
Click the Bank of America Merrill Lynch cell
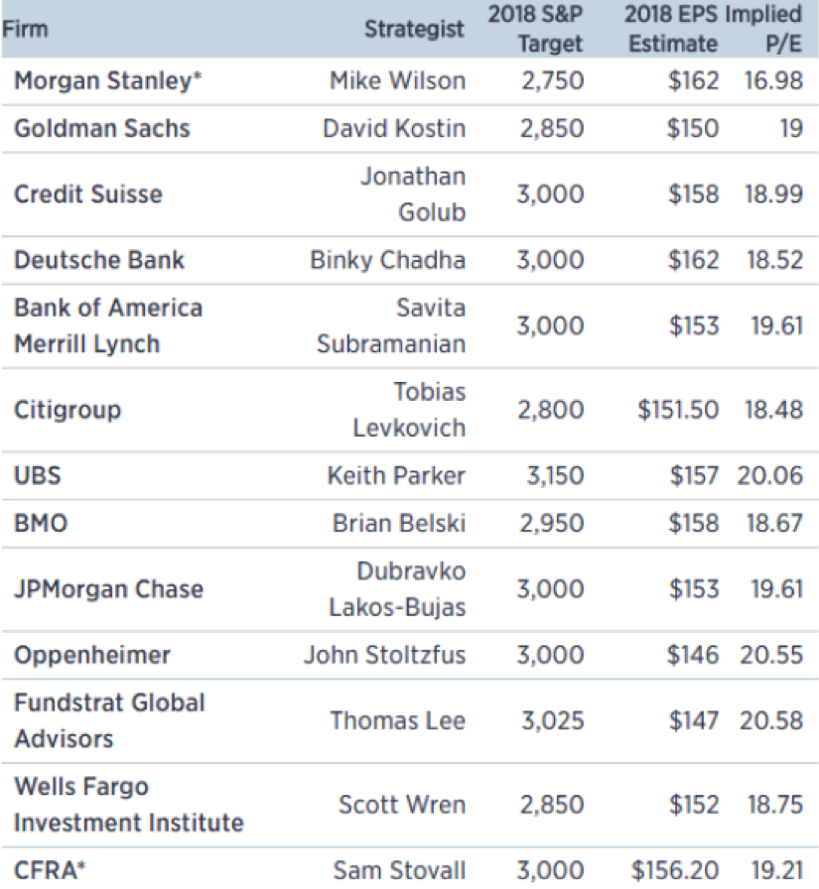[x=107, y=325]
